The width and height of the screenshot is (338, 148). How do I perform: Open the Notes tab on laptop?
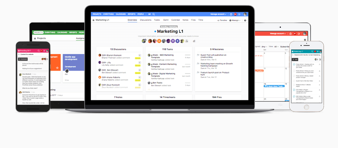click(185, 20)
